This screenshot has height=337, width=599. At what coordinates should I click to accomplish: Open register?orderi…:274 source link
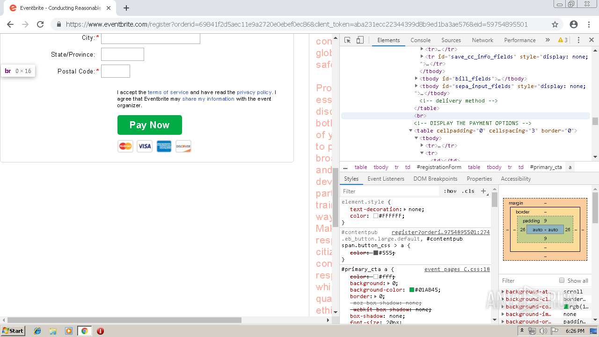pos(440,232)
